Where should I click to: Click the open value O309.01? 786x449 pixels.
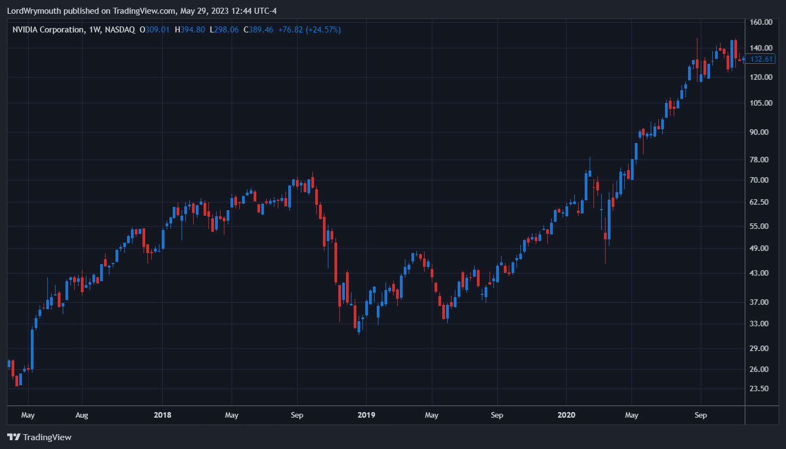pos(155,30)
